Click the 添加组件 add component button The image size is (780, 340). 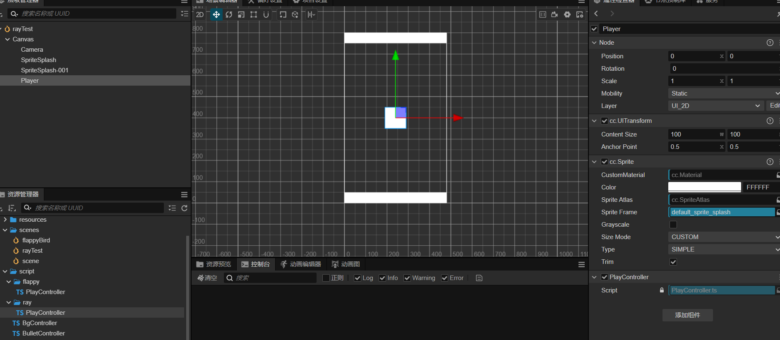[x=688, y=315]
